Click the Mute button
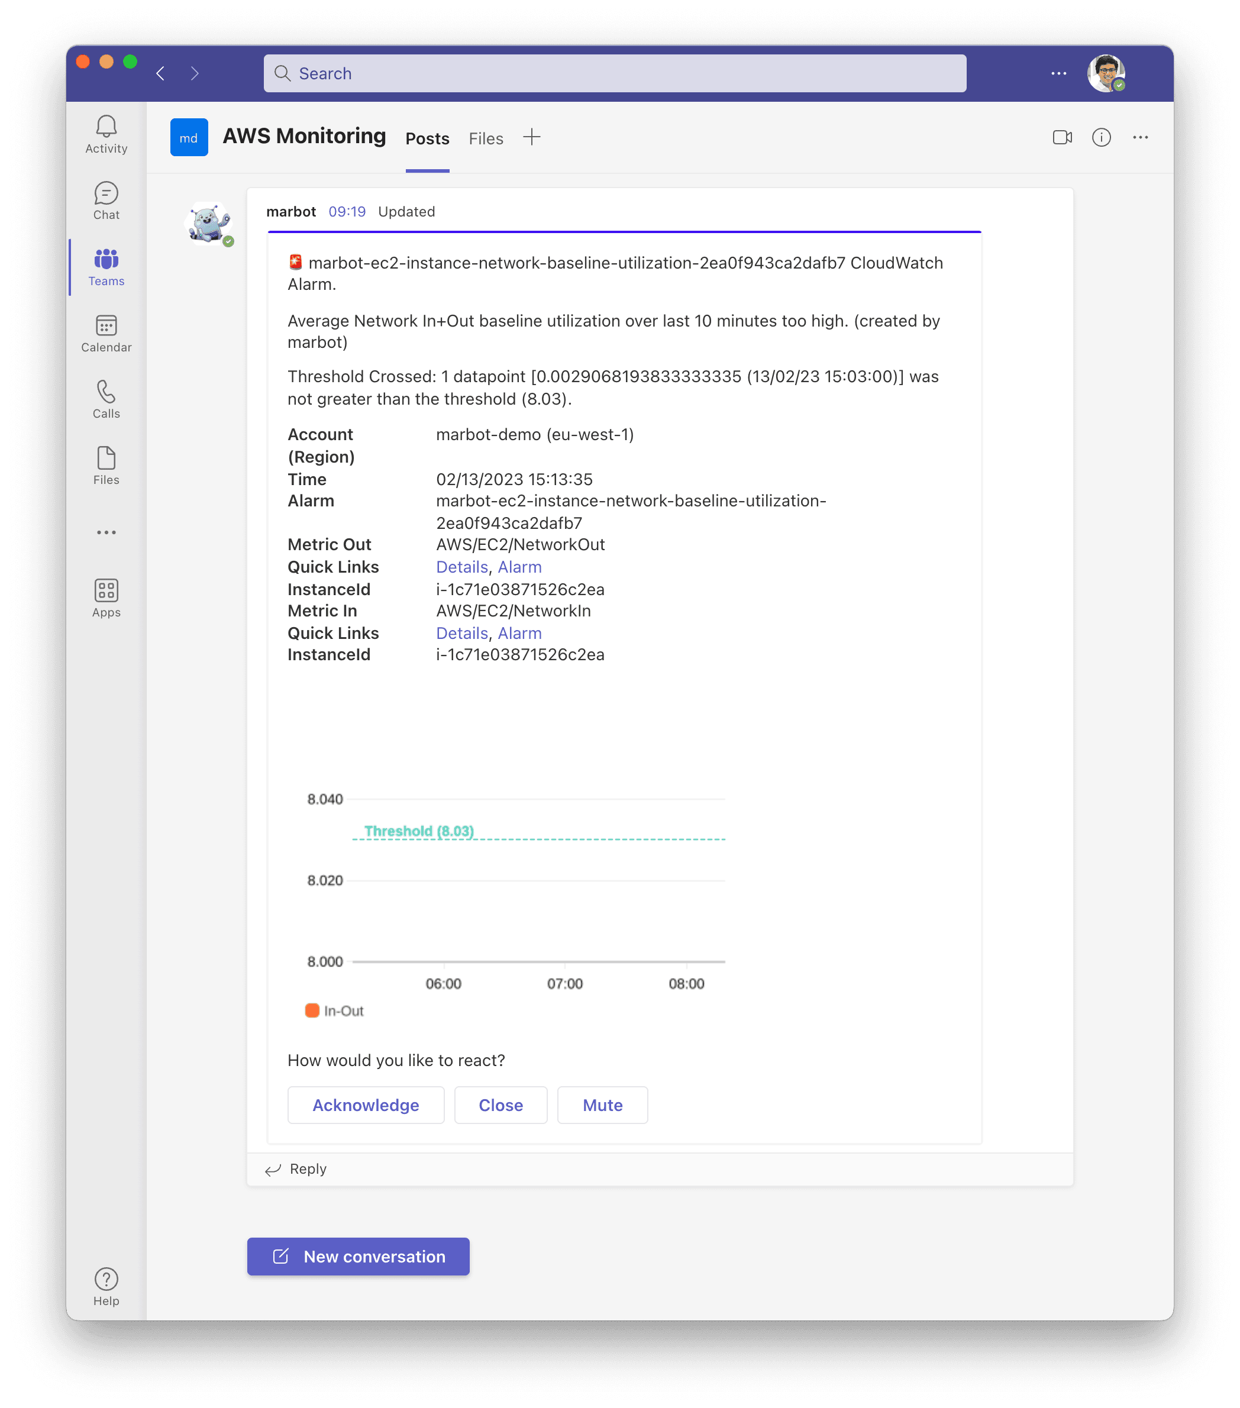 coord(602,1105)
